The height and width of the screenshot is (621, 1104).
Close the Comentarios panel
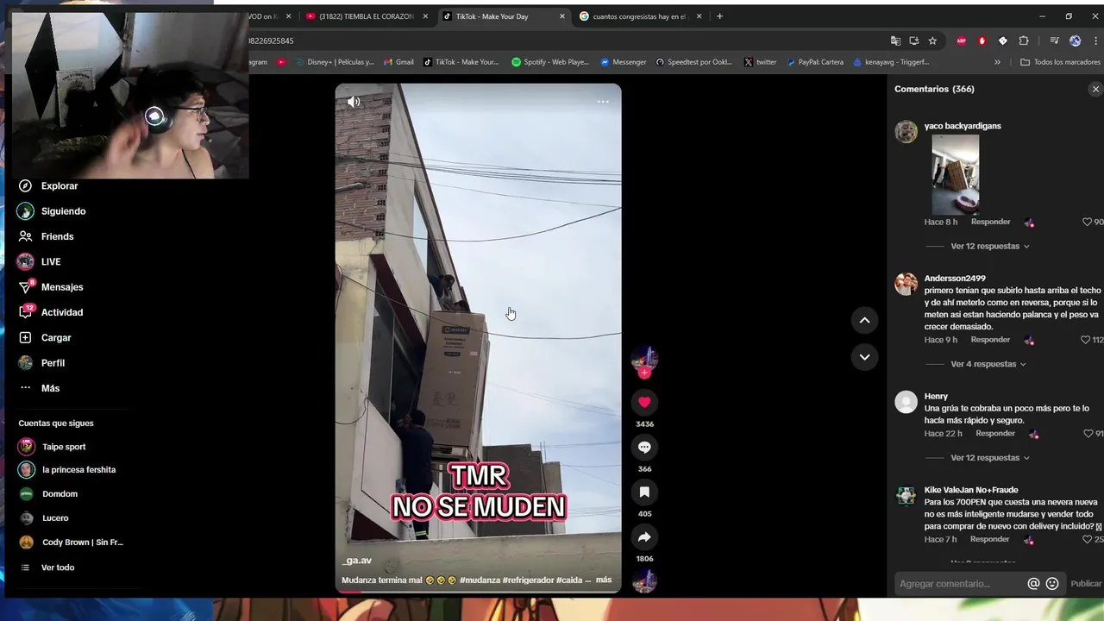pos(1095,89)
